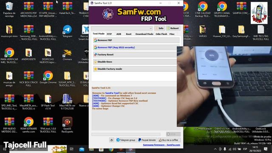Open the GRUPO CANAL TELEGRAM Chrome shortcut
The height and width of the screenshot is (153, 272).
[222, 10]
